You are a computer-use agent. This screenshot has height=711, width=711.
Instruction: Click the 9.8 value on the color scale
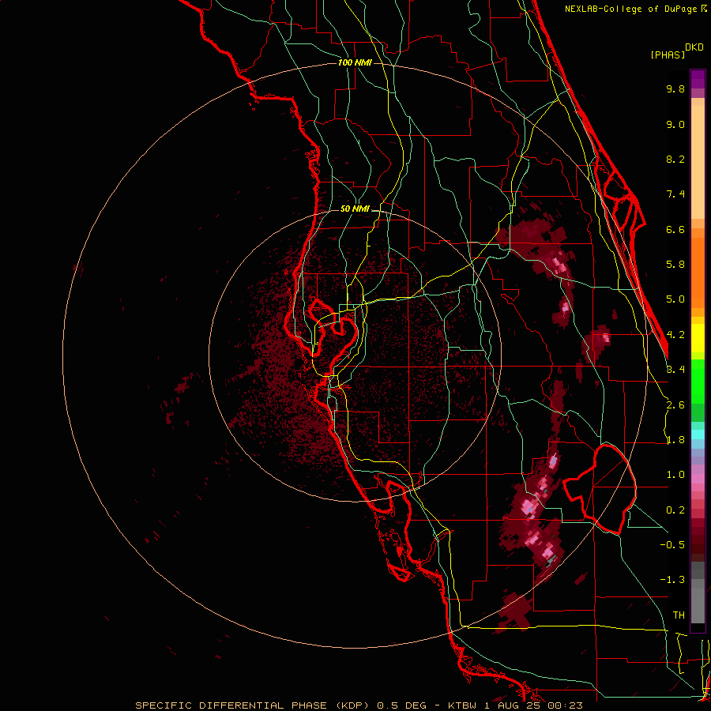[675, 88]
